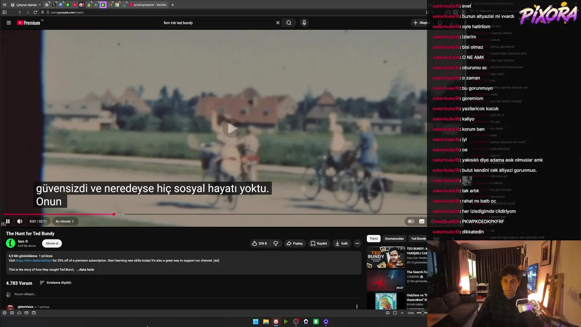The height and width of the screenshot is (327, 581).
Task: Open the mail icon in status bar
Action: (26, 313)
